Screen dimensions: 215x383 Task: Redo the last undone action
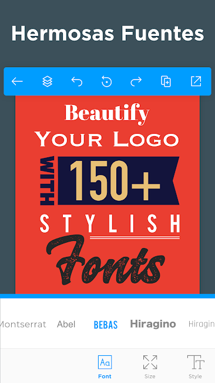coord(136,81)
